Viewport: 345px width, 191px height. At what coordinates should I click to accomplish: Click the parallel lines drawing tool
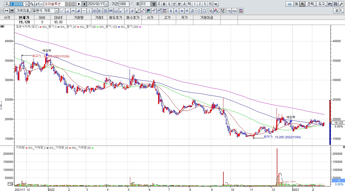tap(127, 11)
